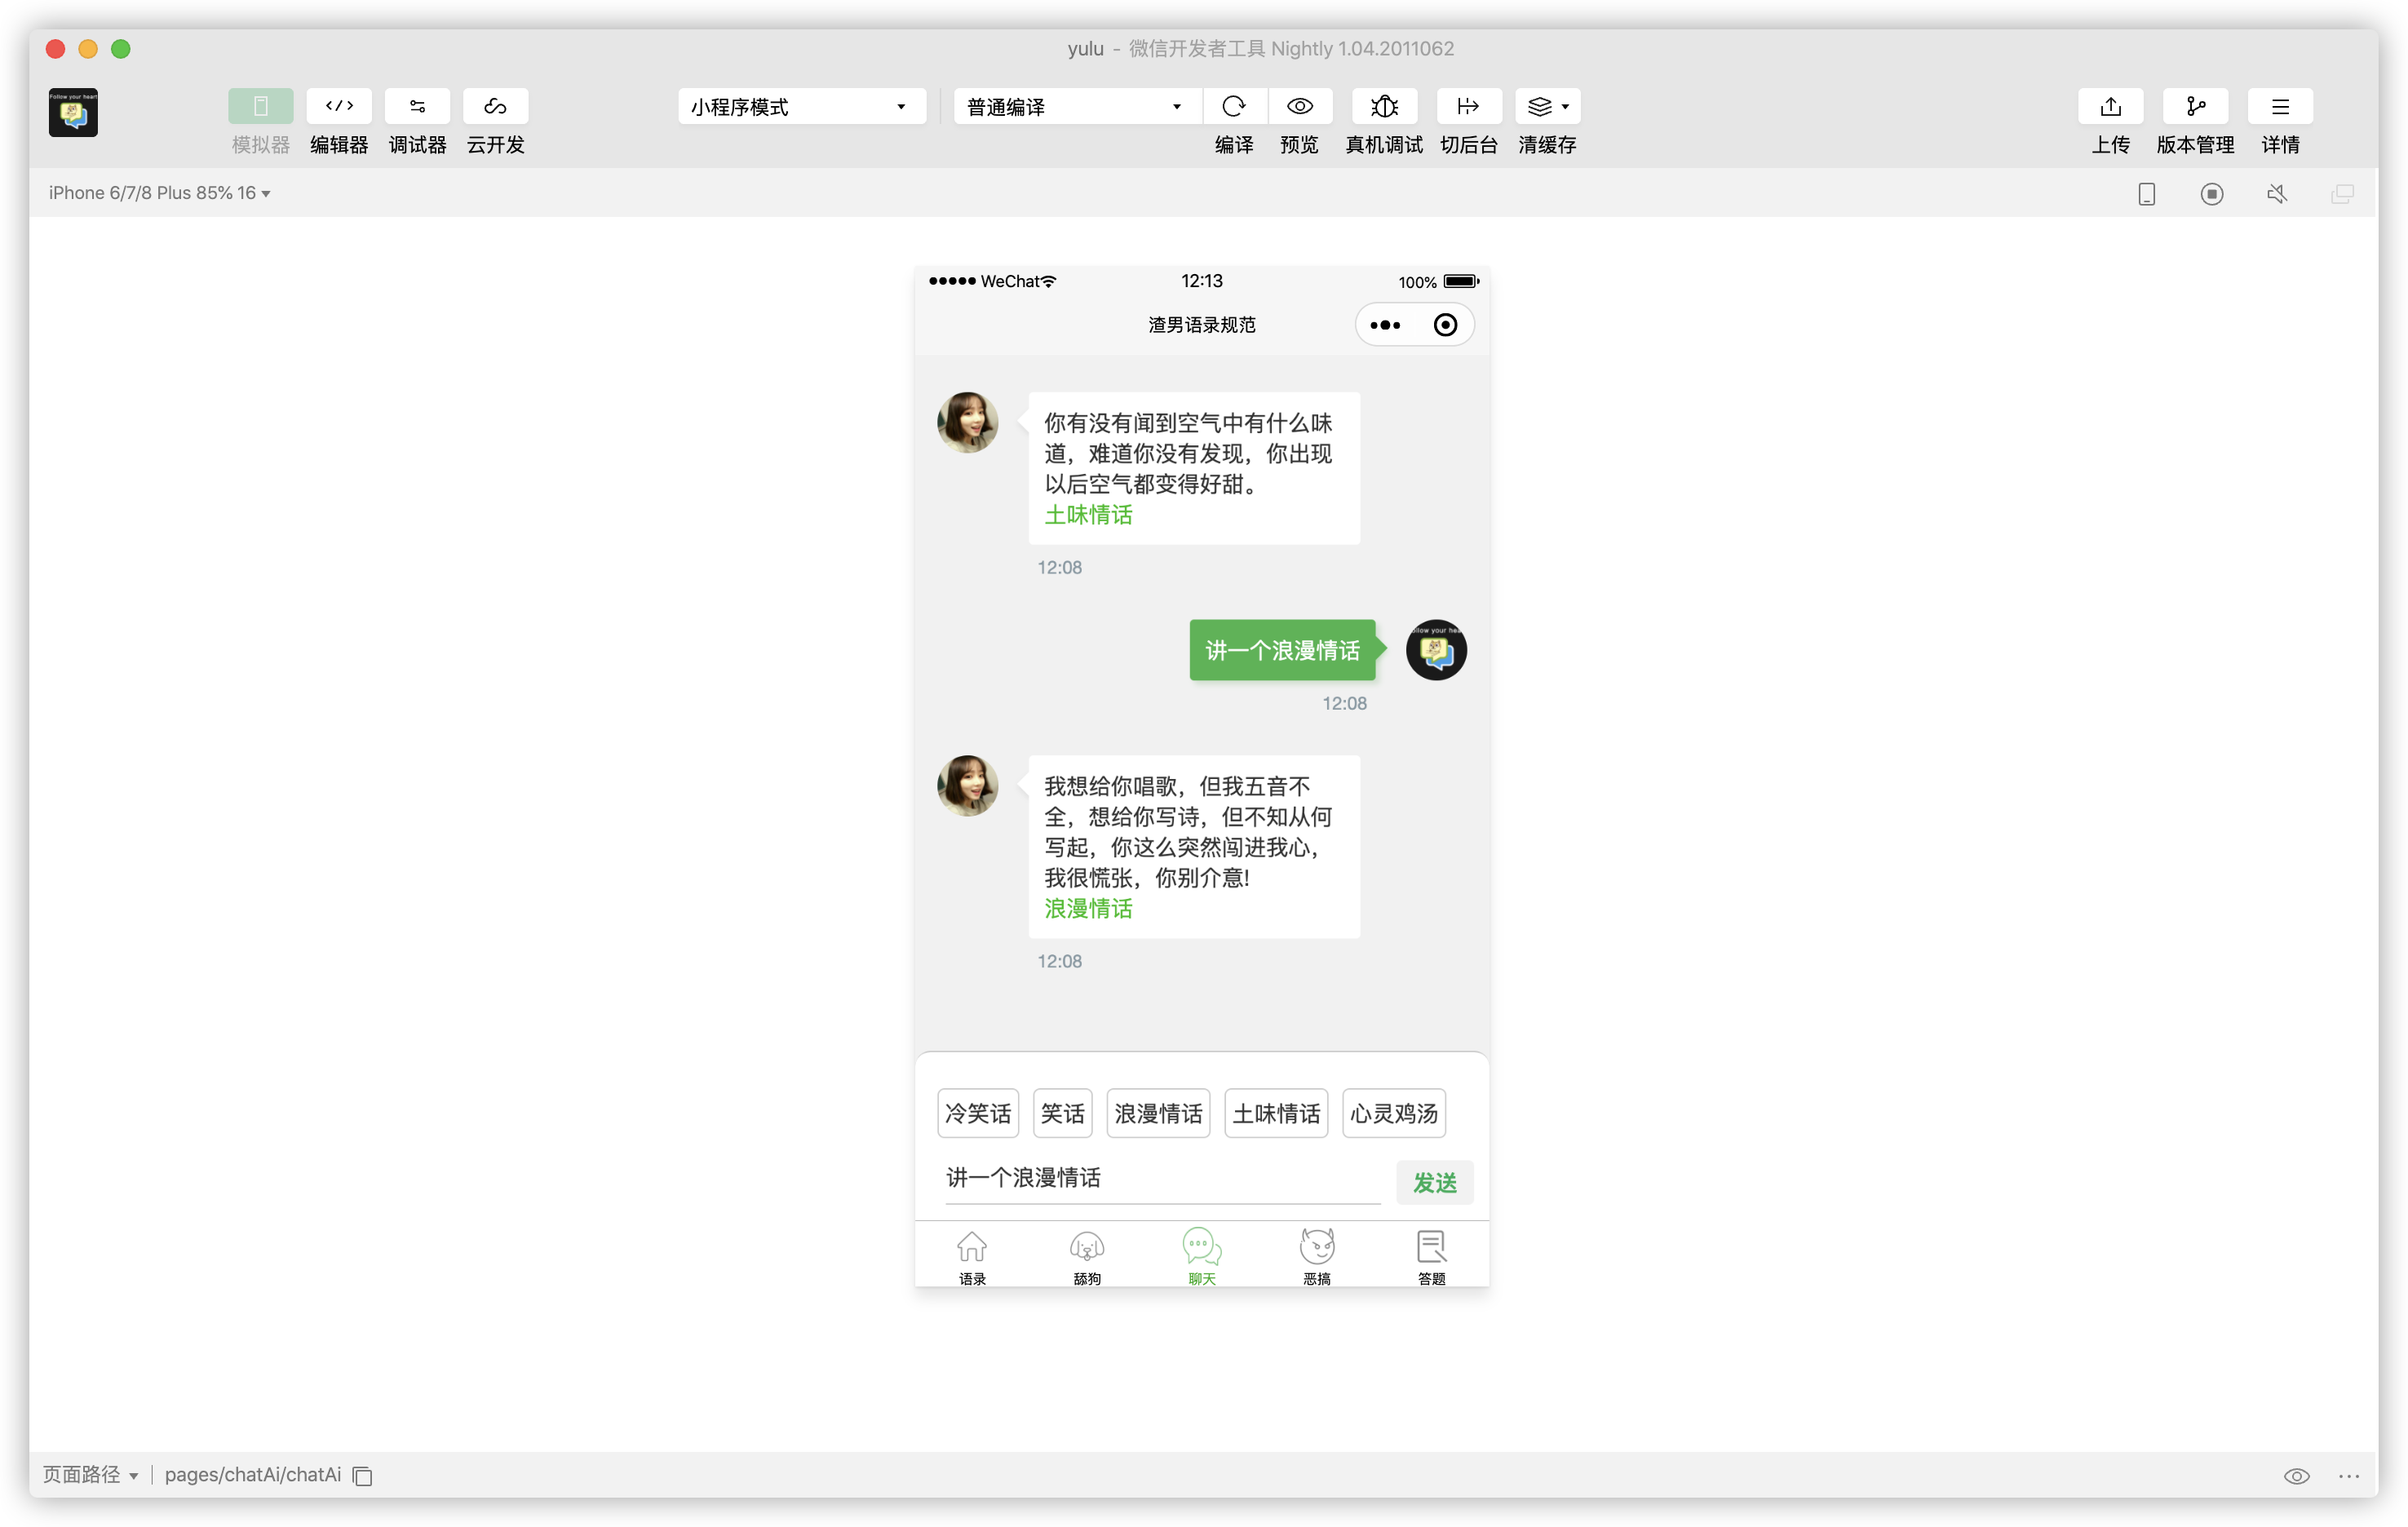Toggle the simulator (模拟器) panel
2408x1527 pixels.
click(260, 106)
